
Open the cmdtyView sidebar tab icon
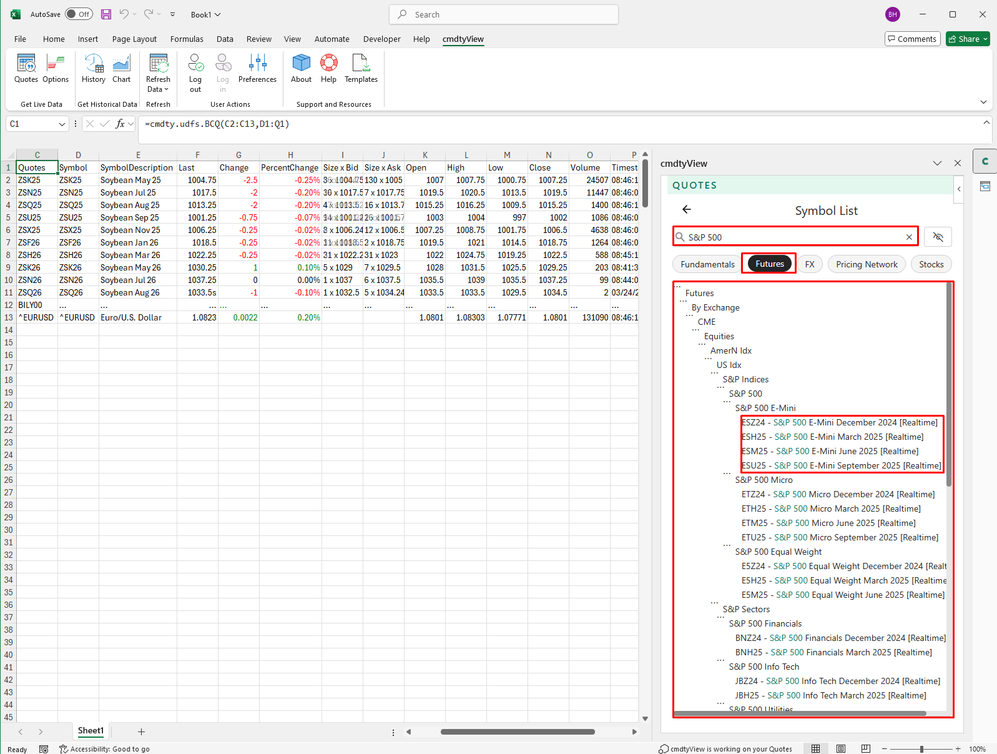point(985,161)
